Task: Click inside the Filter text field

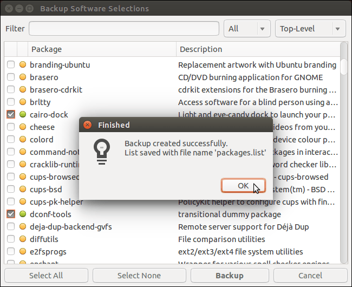Action: click(x=123, y=29)
